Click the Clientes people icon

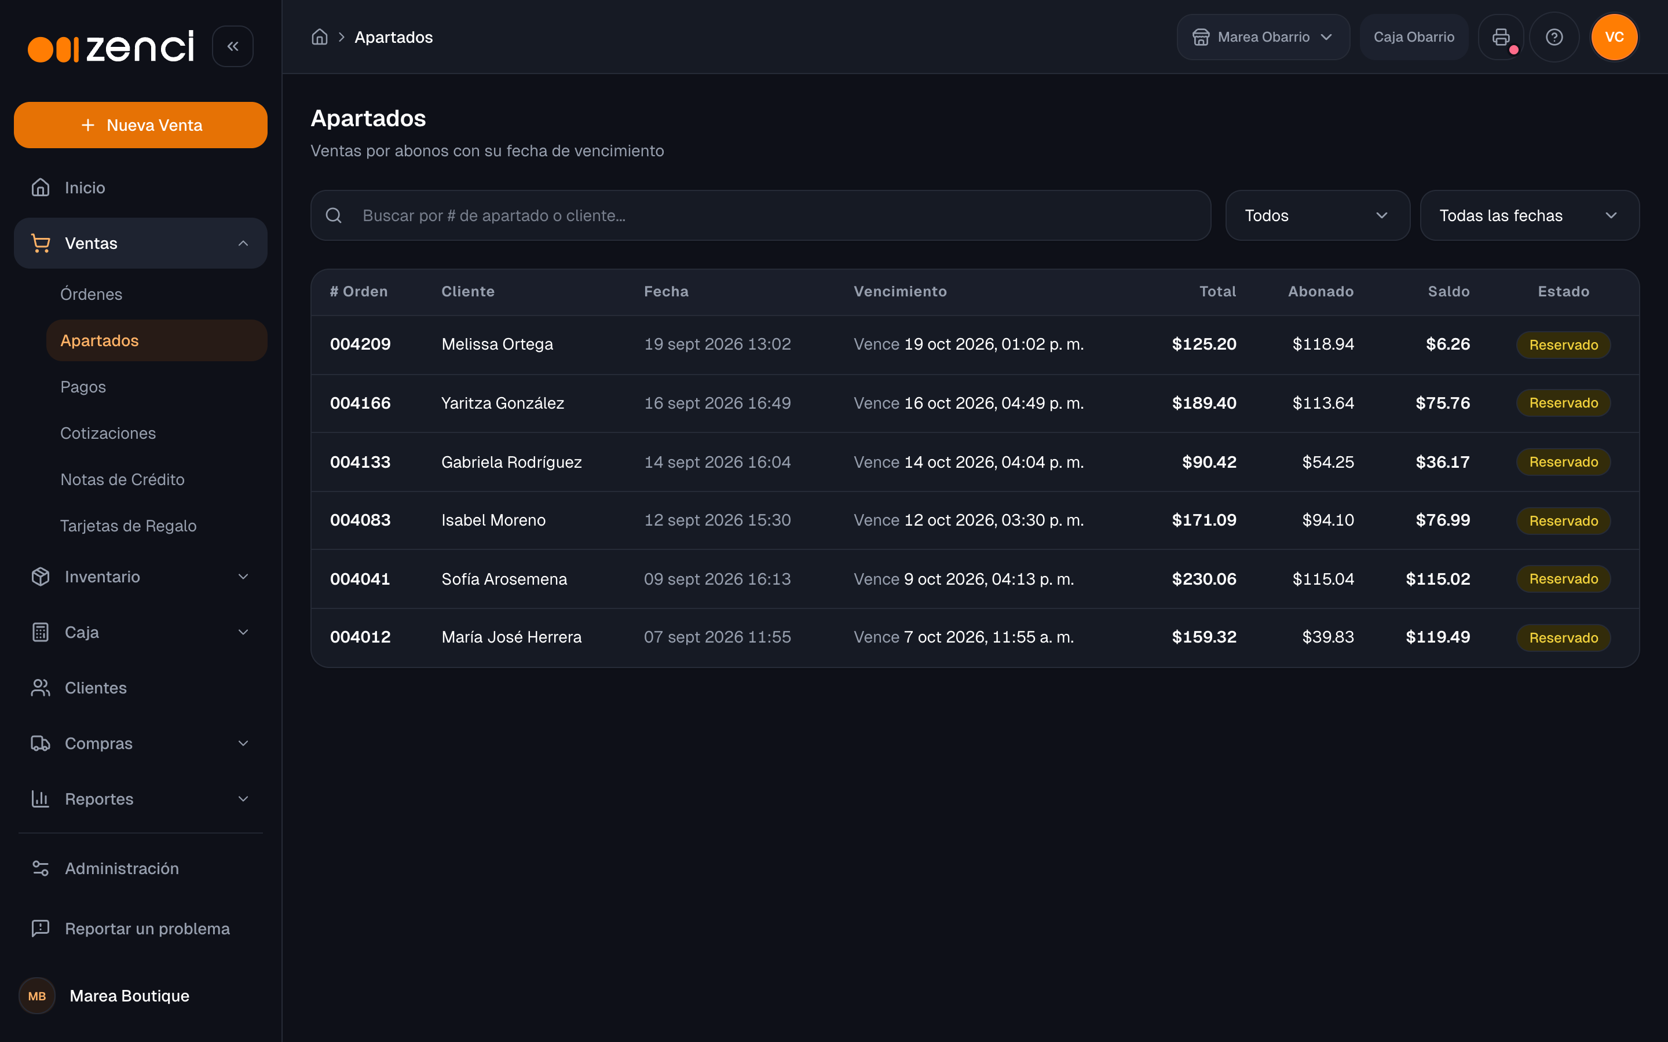[41, 688]
